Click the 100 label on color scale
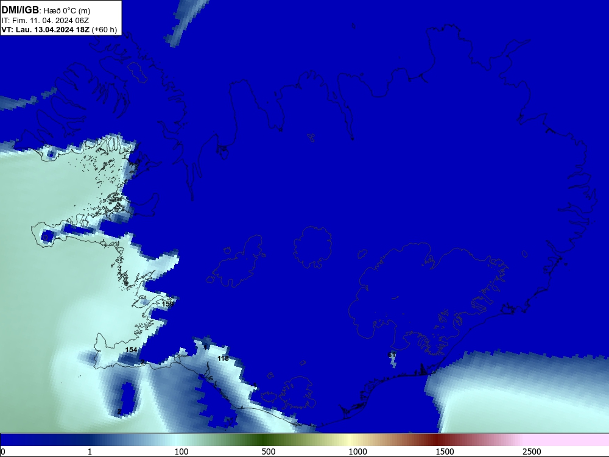609x457 pixels. tap(181, 452)
